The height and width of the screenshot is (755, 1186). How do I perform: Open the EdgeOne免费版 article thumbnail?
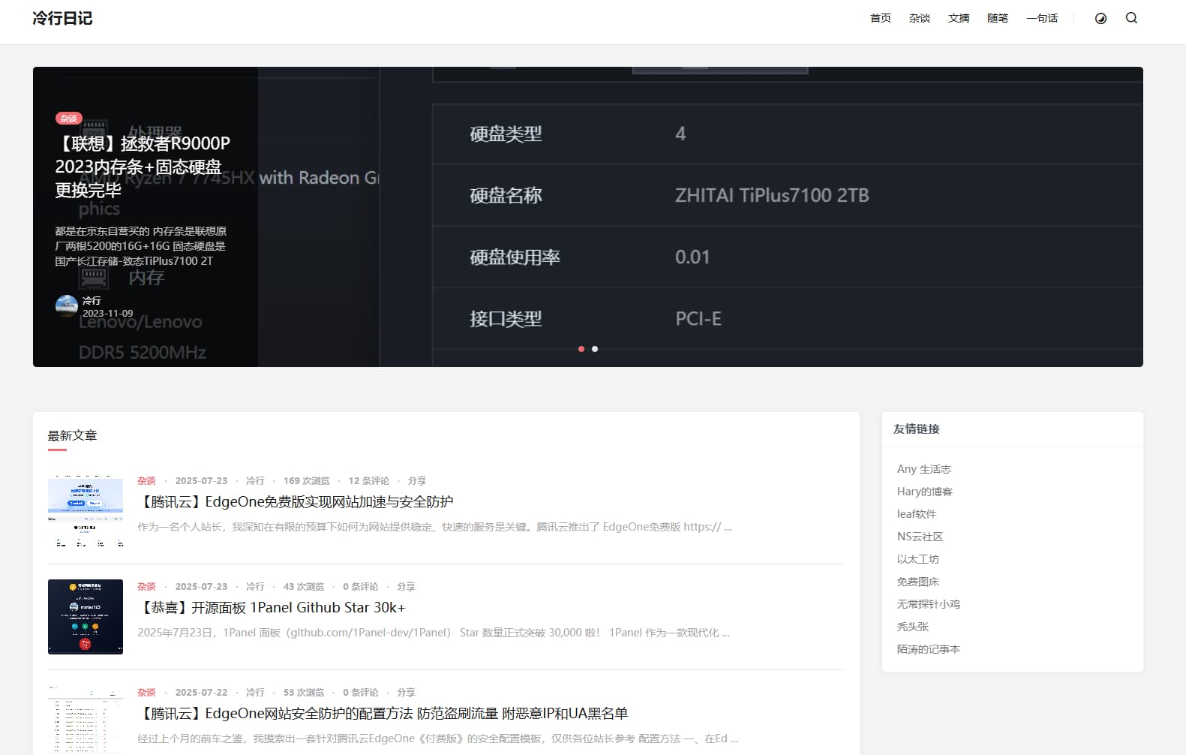click(86, 511)
